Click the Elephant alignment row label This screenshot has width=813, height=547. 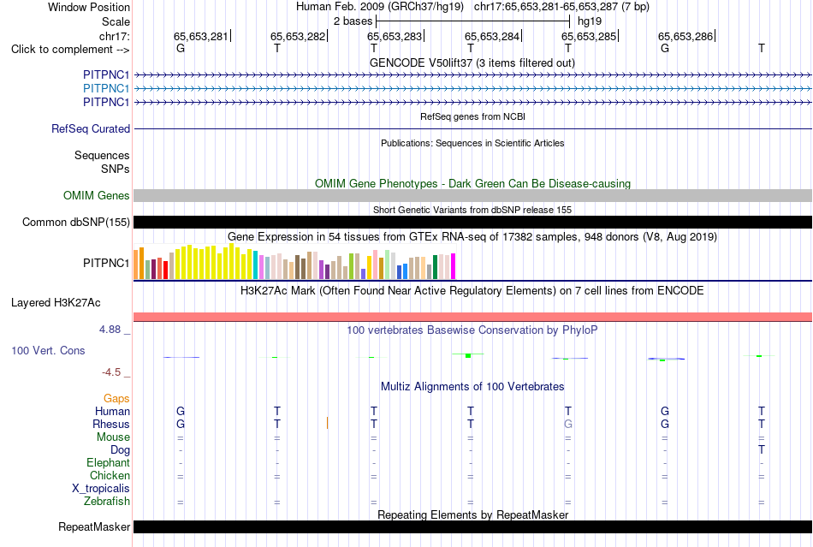pos(108,462)
